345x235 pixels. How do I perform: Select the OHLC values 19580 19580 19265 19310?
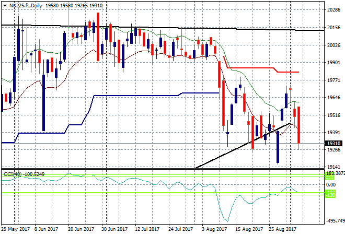[74, 6]
